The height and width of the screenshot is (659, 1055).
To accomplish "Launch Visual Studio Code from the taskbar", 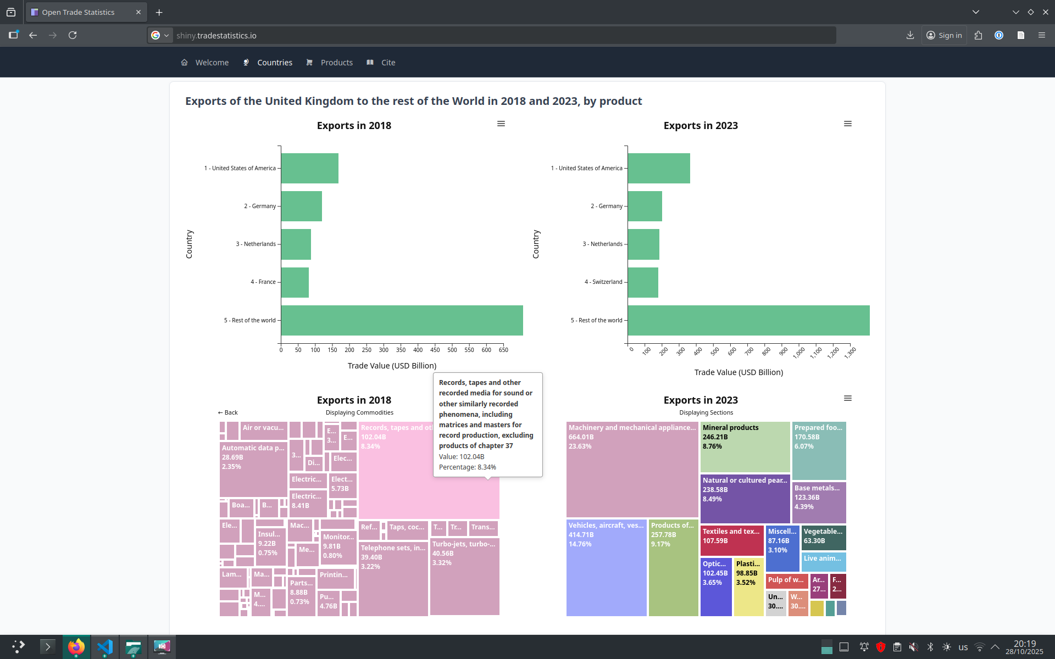I will coord(104,647).
